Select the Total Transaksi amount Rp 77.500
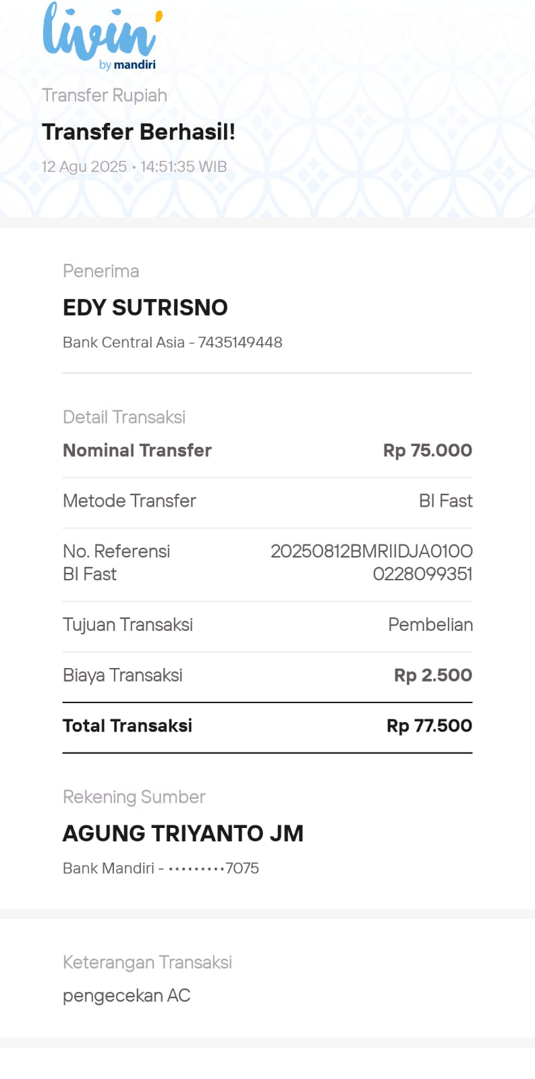Viewport: 535px width, 1079px height. point(429,726)
